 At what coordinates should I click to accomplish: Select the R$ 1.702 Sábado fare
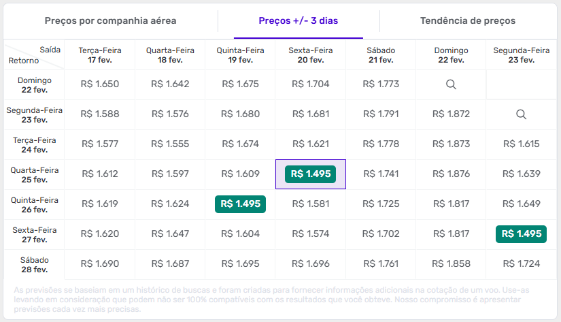[381, 234]
